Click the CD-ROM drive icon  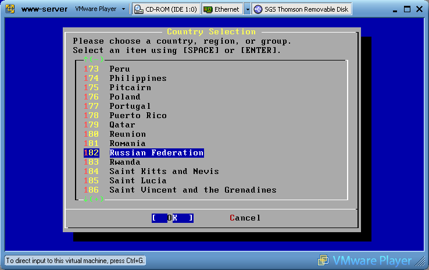139,9
